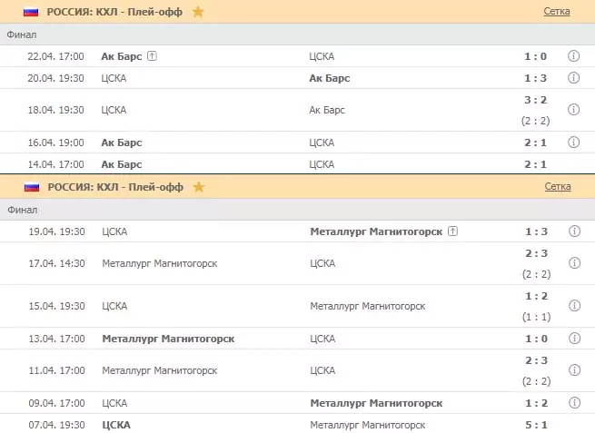Open second РОССИЯ: КХЛ - Плей-офф title

coord(115,187)
